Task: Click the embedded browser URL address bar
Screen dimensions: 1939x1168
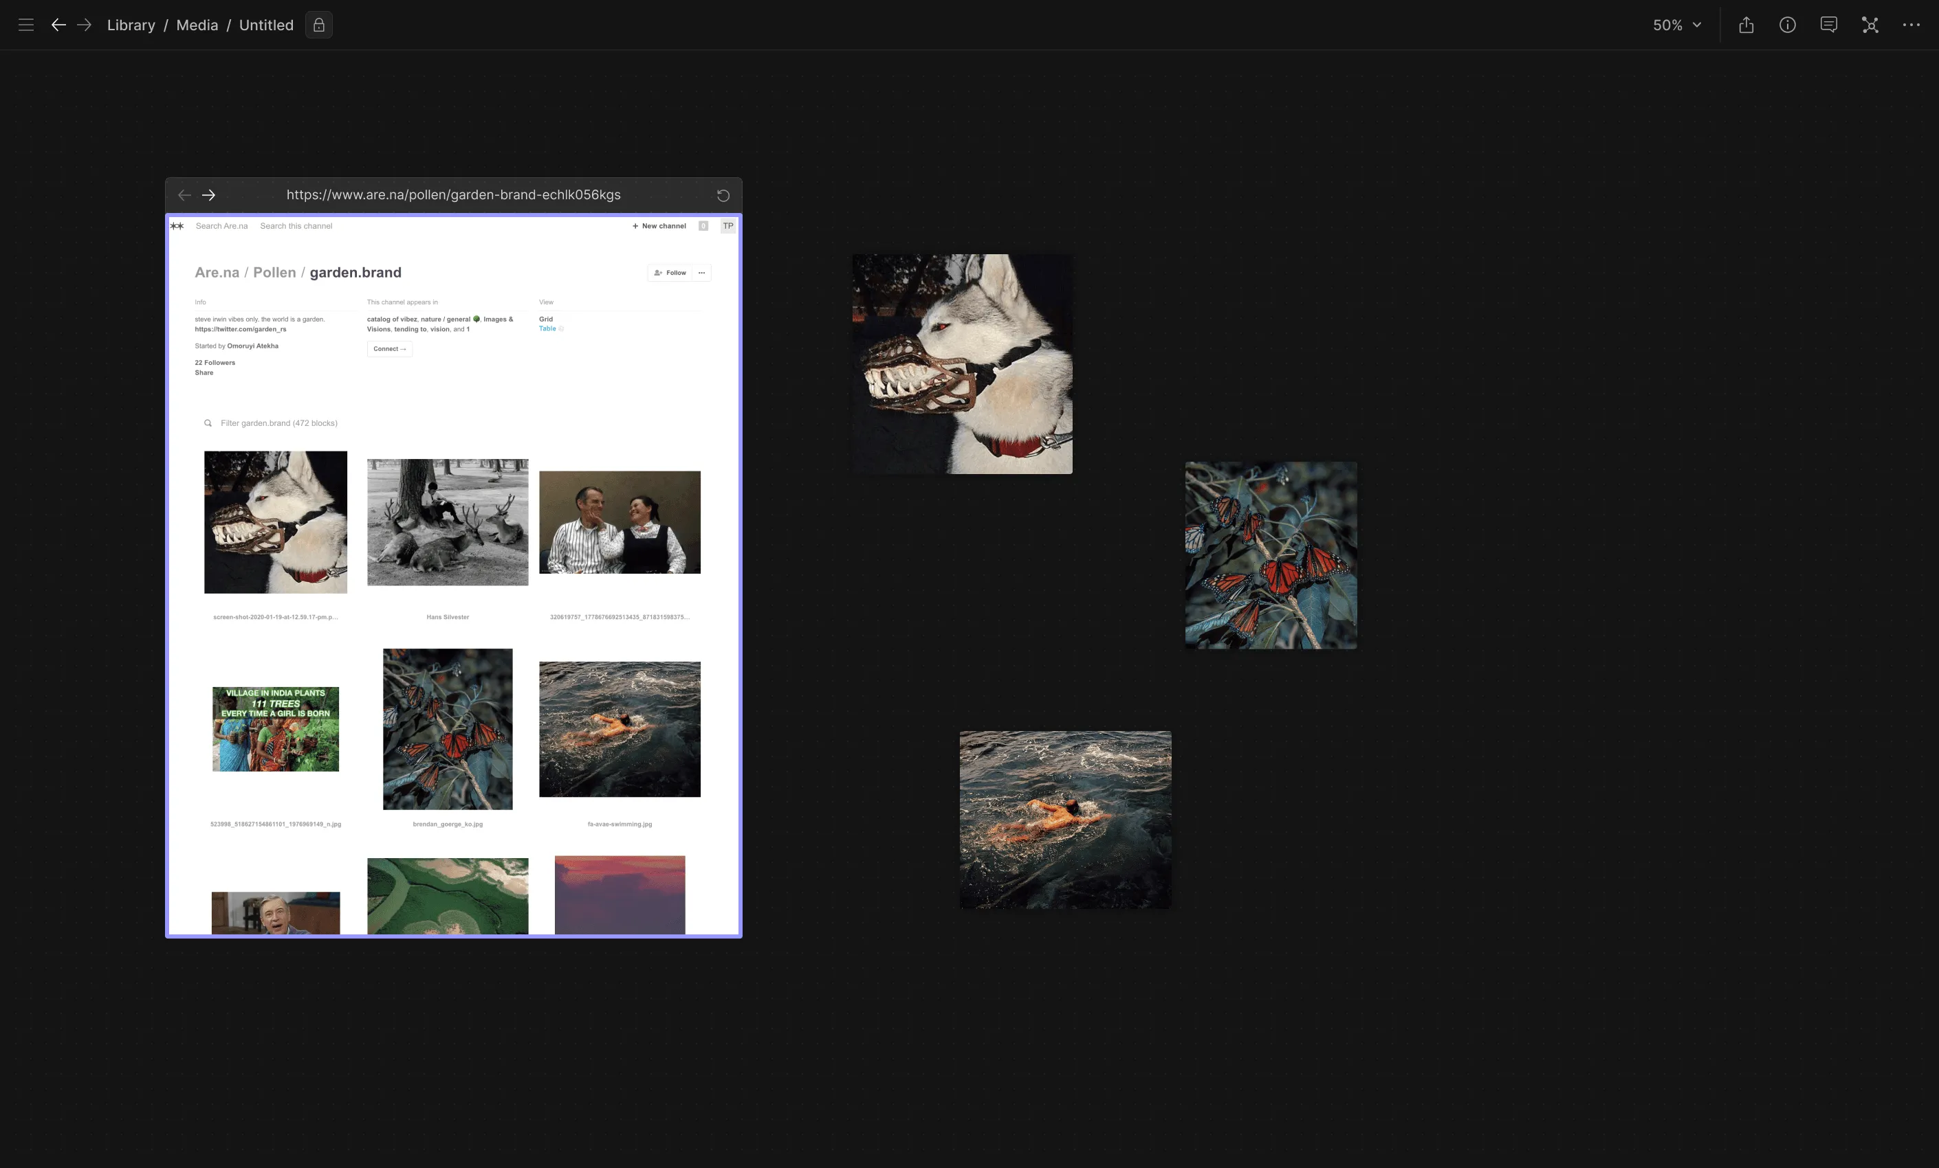Action: [453, 195]
